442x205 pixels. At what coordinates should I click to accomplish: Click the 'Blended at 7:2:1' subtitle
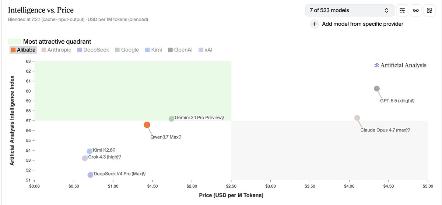click(78, 19)
